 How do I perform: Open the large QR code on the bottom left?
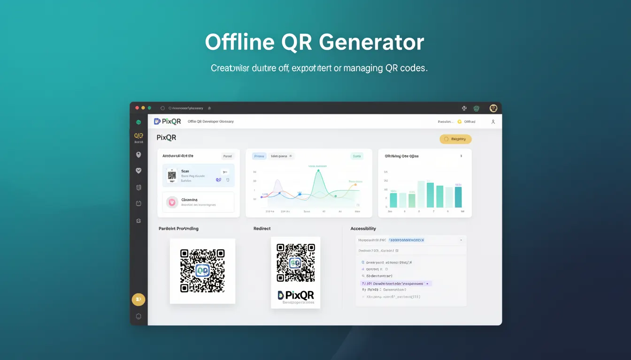tap(202, 271)
